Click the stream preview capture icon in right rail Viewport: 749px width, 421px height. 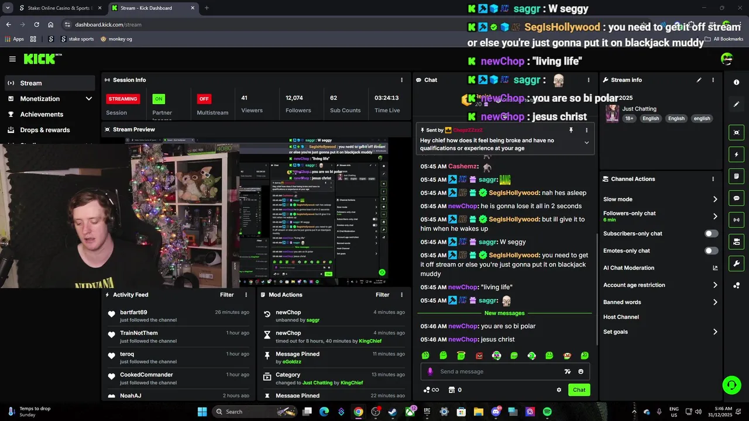click(736, 133)
